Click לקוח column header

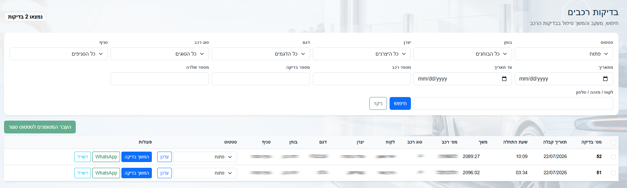(390, 142)
